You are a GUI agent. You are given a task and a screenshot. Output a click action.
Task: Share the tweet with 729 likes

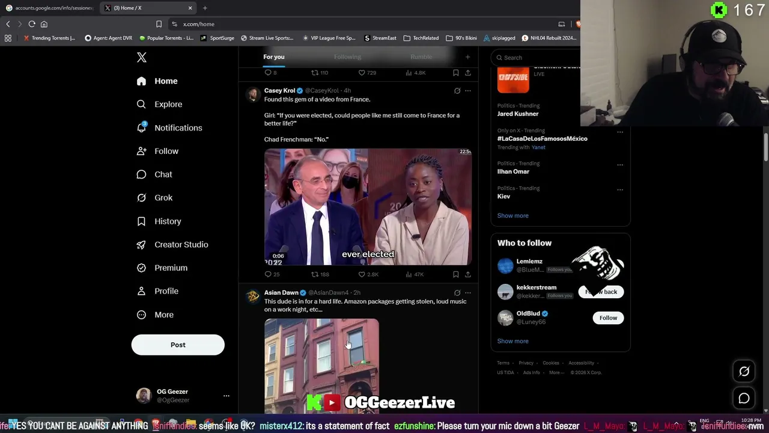click(468, 73)
